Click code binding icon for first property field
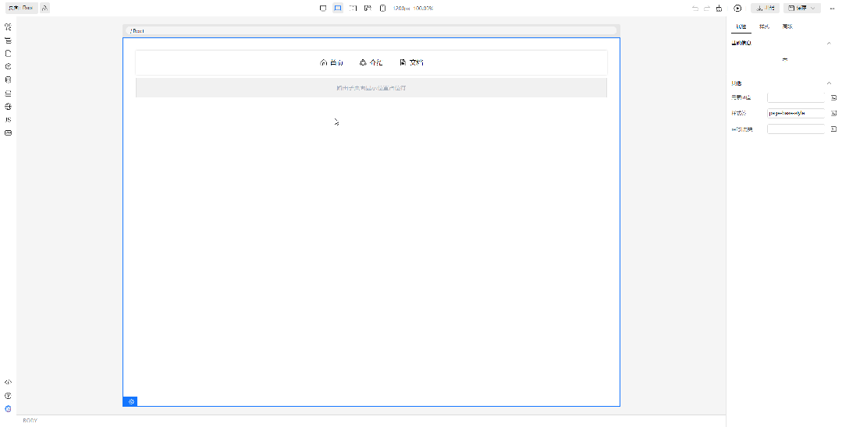This screenshot has height=427, width=842. click(833, 97)
